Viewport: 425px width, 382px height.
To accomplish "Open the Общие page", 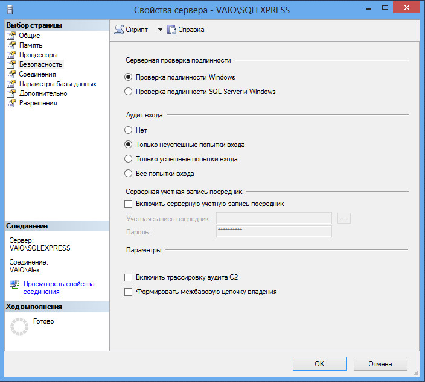I will (29, 36).
